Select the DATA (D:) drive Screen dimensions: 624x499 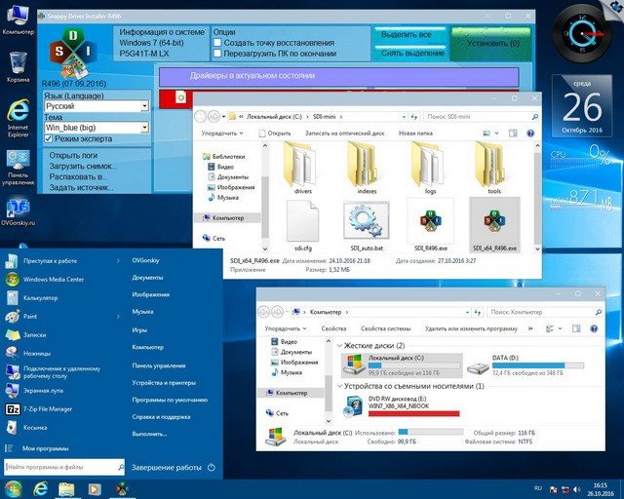coord(526,365)
